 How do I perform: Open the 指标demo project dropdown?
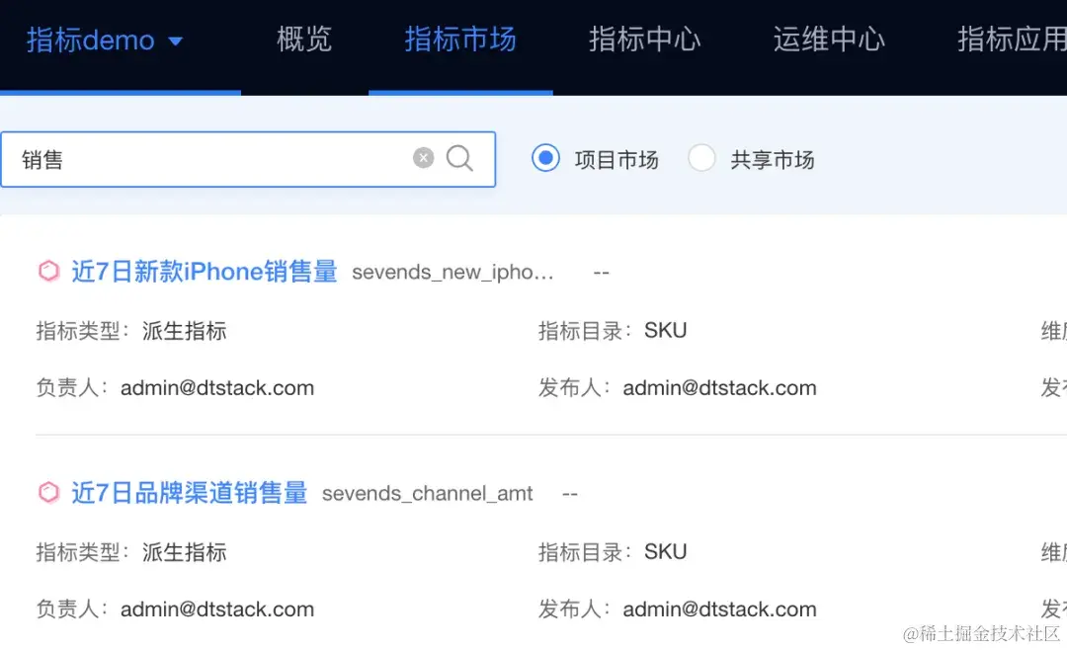pyautogui.click(x=105, y=41)
